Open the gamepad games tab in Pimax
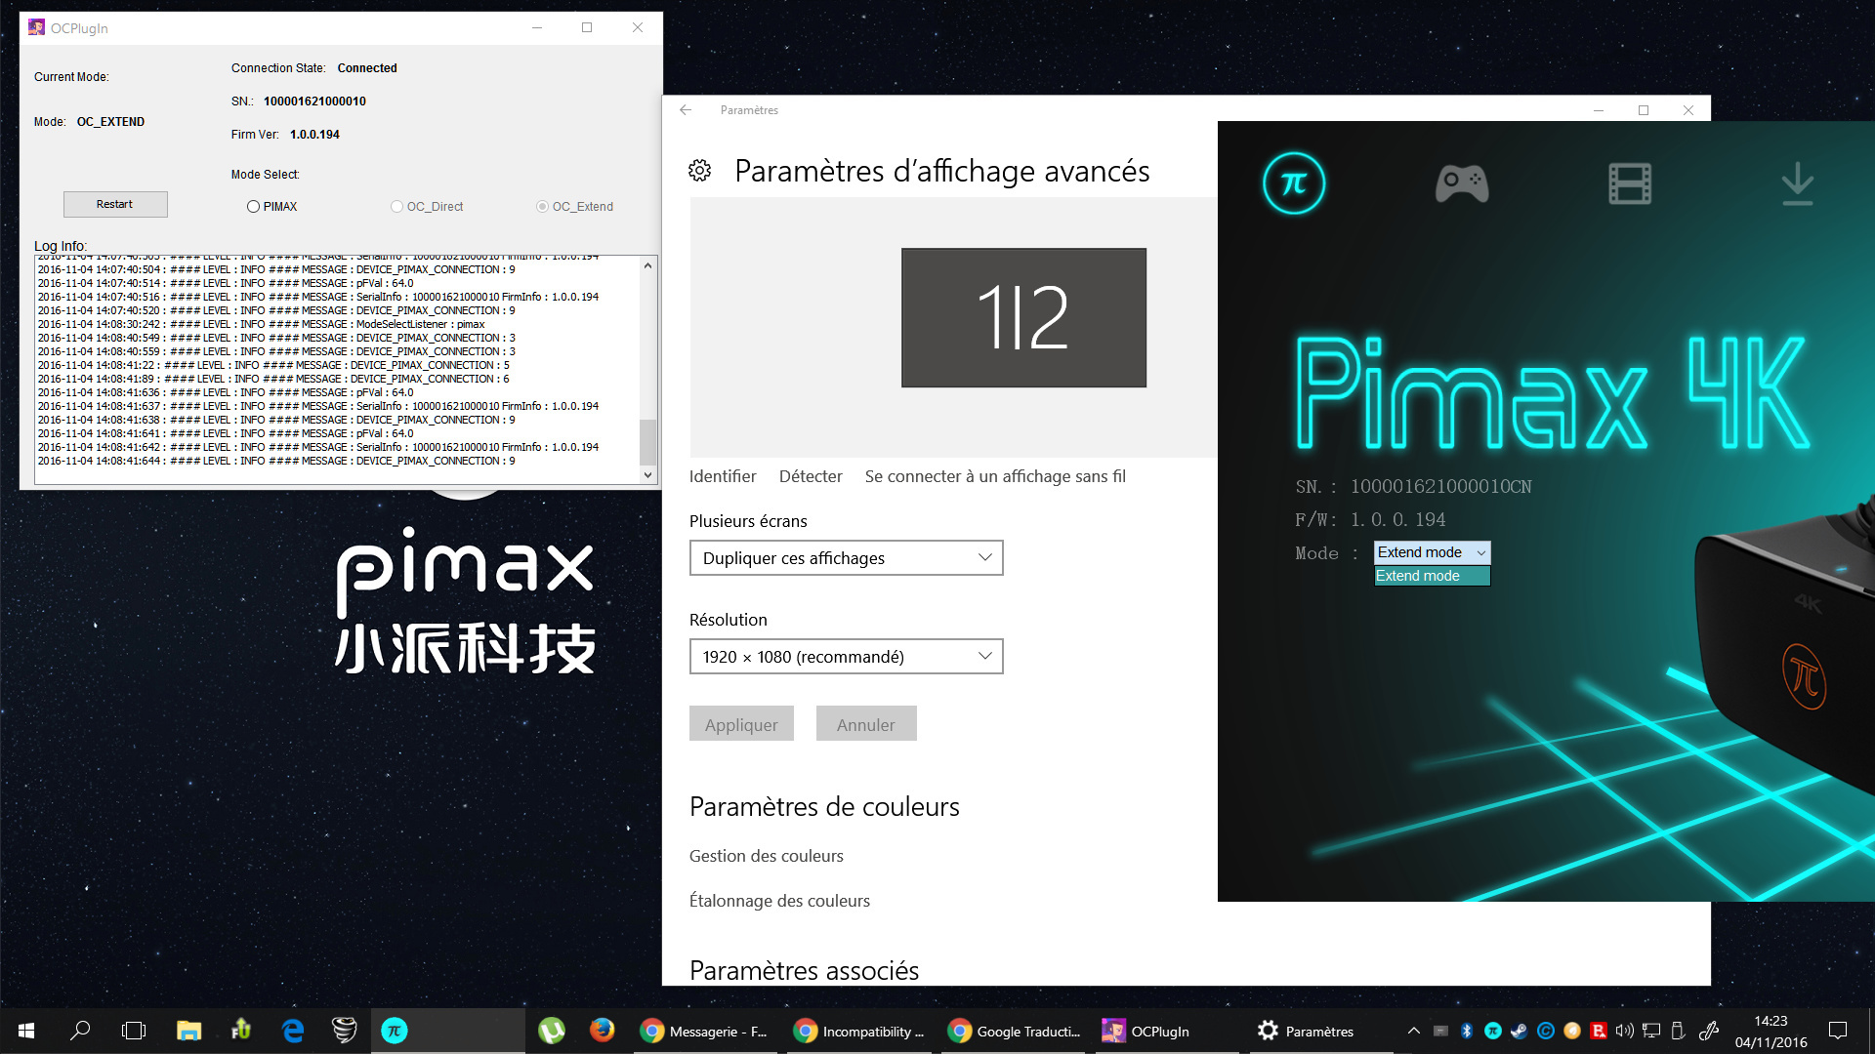 coord(1462,183)
